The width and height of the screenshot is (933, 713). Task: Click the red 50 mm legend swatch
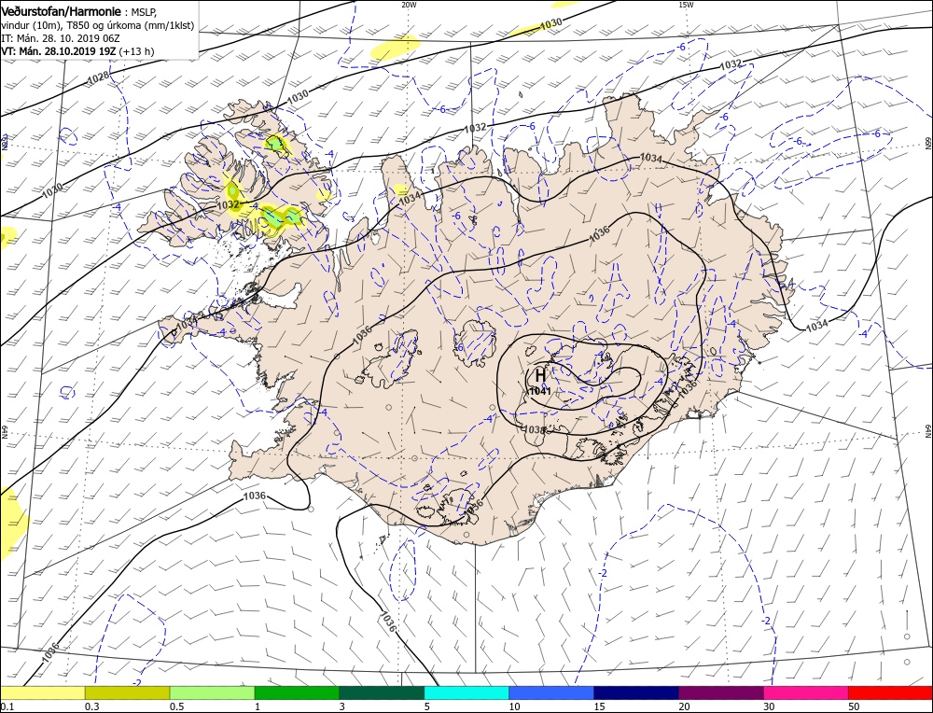890,692
